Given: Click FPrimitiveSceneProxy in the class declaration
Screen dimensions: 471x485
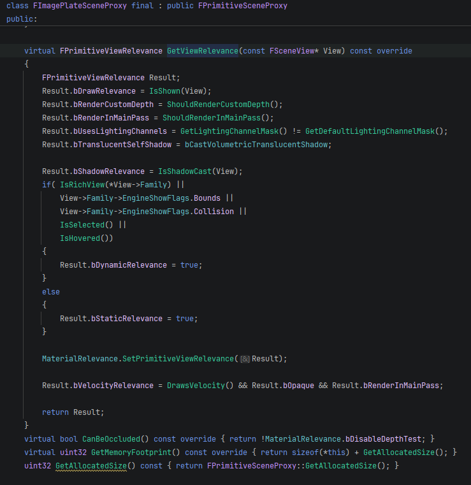Looking at the screenshot, I should pyautogui.click(x=242, y=6).
